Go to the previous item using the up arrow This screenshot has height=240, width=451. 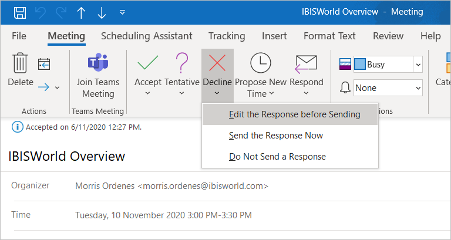coord(80,12)
